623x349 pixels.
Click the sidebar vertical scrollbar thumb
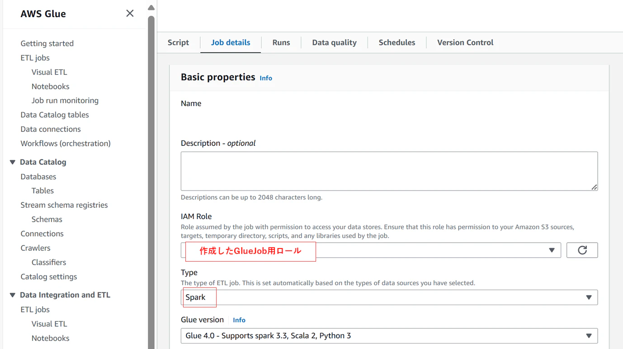tap(151, 182)
